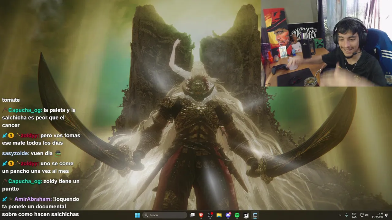Image resolution: width=392 pixels, height=220 pixels.
Task: Click Capucha_og name on salchicha message
Action: (x=25, y=110)
